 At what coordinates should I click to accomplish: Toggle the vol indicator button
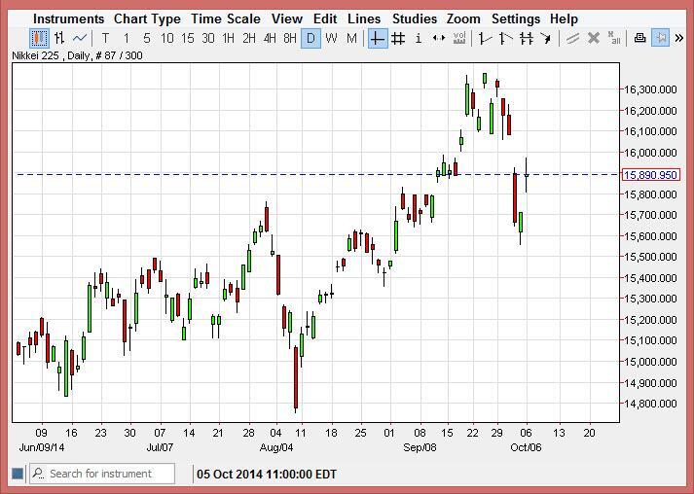(x=459, y=39)
